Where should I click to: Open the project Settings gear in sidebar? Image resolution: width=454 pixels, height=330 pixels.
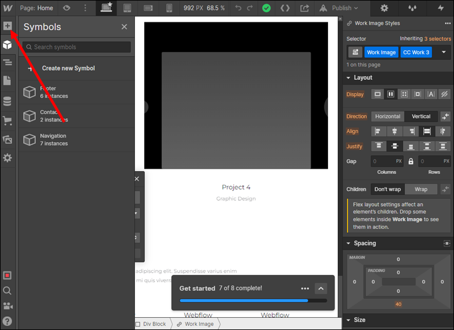(x=7, y=158)
